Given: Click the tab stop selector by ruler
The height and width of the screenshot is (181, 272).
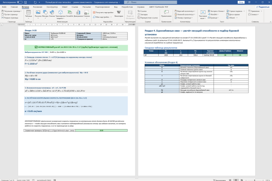Looking at the screenshot, I should click(x=1, y=25).
